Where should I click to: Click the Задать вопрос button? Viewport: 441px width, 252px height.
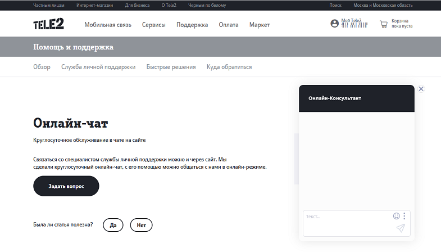pos(66,186)
